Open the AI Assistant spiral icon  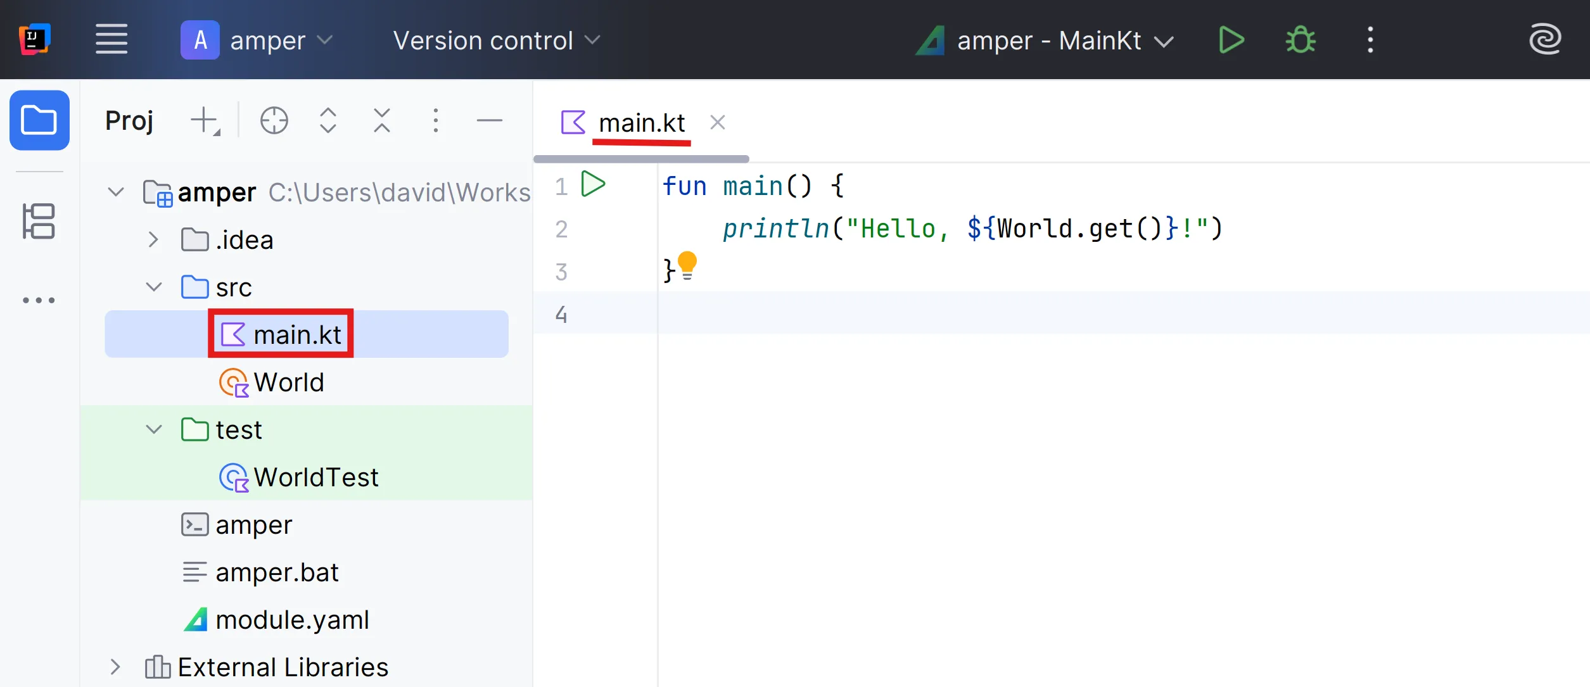coord(1544,40)
